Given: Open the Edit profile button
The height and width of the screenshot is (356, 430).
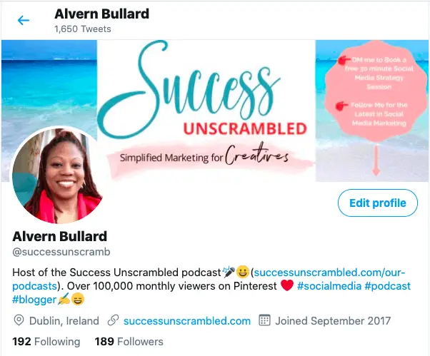Looking at the screenshot, I should click(378, 203).
